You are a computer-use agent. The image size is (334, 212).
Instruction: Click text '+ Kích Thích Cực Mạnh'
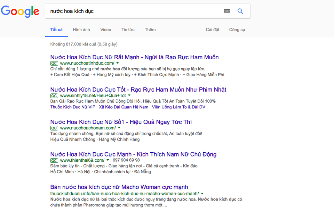click(156, 75)
